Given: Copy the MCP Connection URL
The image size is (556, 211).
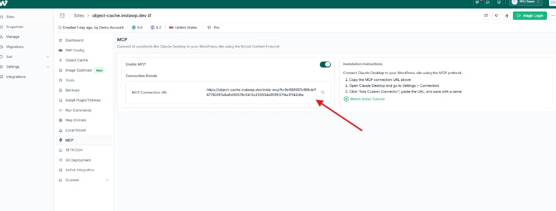Looking at the screenshot, I should pos(322,92).
